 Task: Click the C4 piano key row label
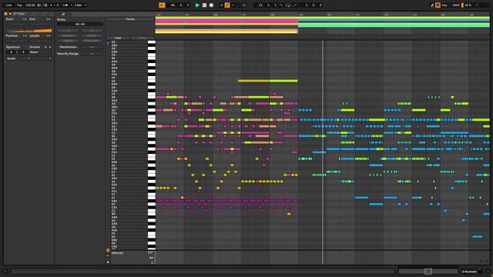pos(113,94)
